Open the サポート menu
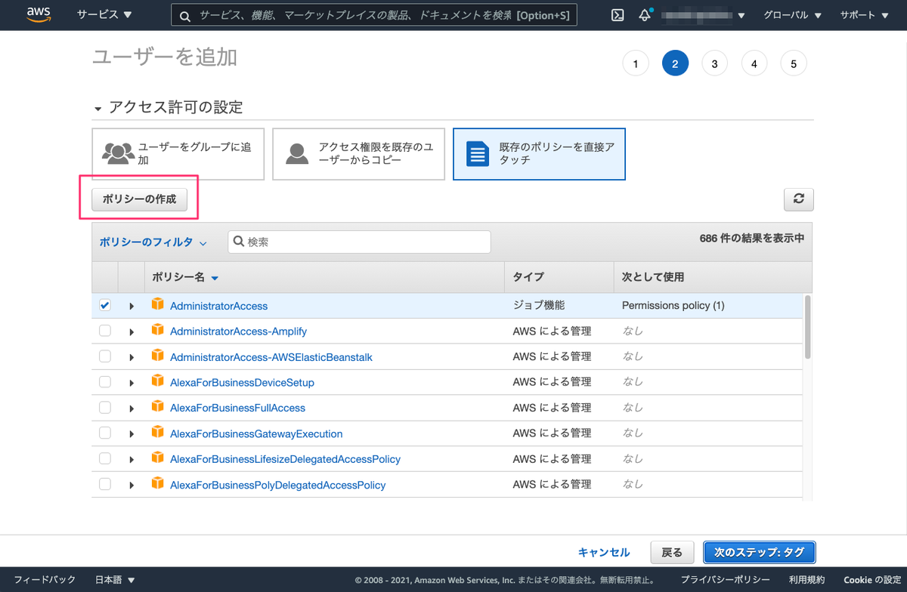907x592 pixels. pyautogui.click(x=863, y=15)
